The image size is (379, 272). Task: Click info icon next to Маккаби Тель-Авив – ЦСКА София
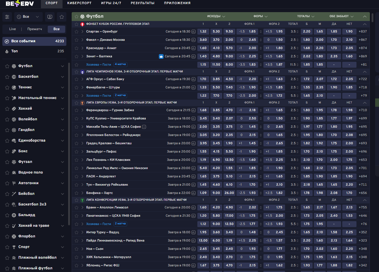144,127
